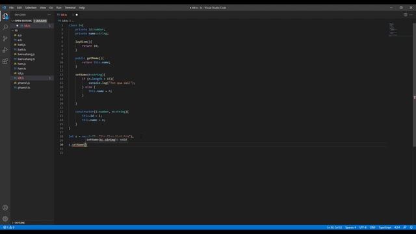The image size is (416, 234).
Task: Show errors and warnings in status bar
Action: click(8, 227)
